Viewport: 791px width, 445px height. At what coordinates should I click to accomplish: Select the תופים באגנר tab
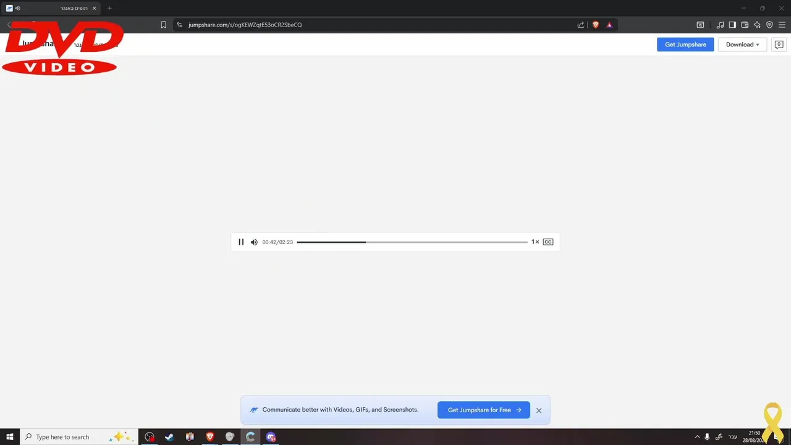tap(52, 8)
